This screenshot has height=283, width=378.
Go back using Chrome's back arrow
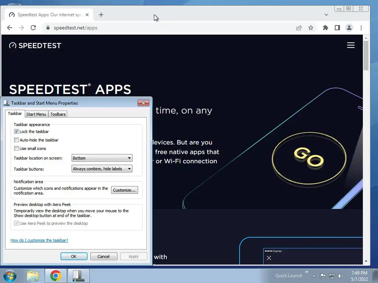click(10, 28)
